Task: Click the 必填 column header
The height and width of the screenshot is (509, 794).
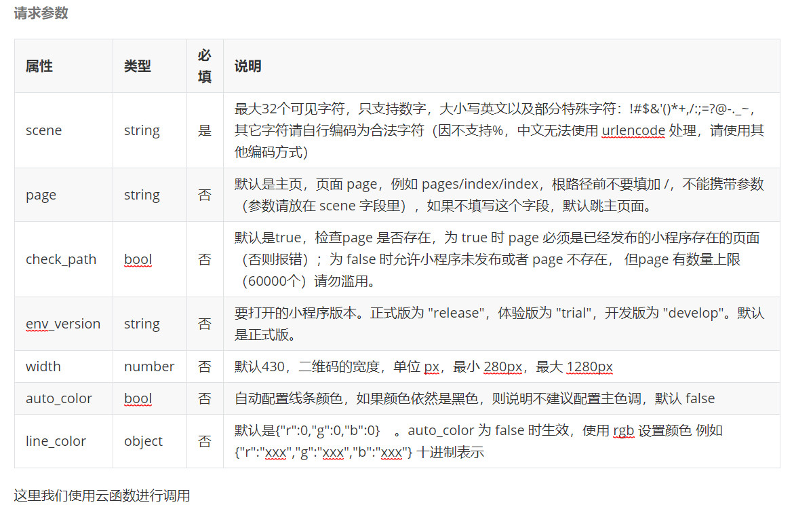Action: click(x=205, y=66)
